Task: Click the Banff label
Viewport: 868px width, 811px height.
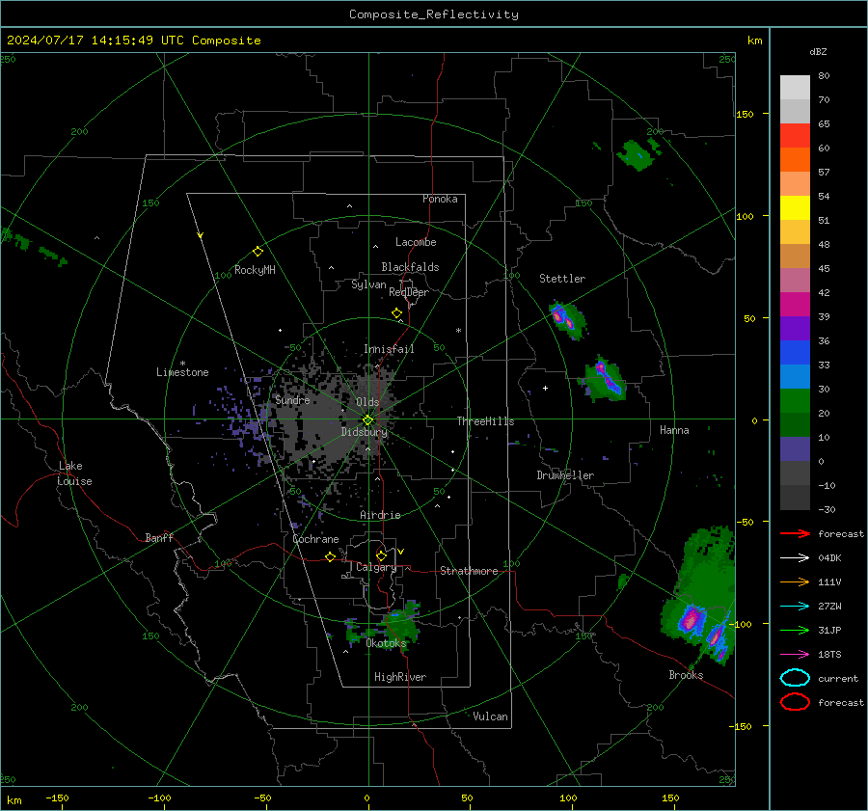Action: [x=159, y=537]
